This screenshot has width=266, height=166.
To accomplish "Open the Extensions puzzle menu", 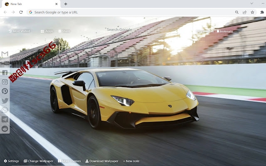I will click(x=262, y=12).
